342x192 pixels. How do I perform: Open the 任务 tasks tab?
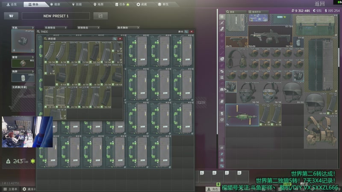[x=122, y=4]
